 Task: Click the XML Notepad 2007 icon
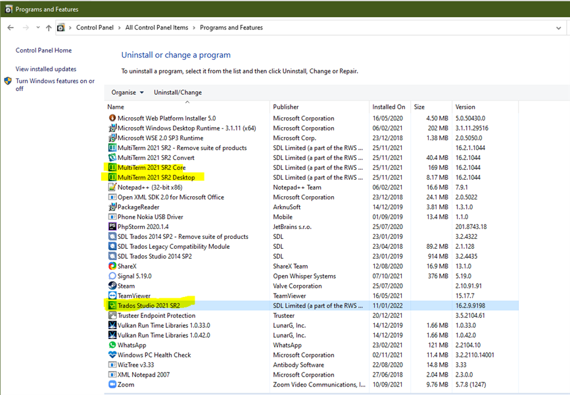[112, 374]
